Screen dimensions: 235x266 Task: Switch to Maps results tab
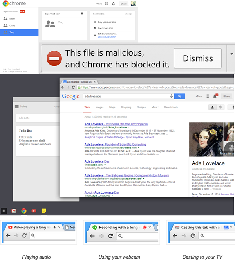click(x=112, y=107)
